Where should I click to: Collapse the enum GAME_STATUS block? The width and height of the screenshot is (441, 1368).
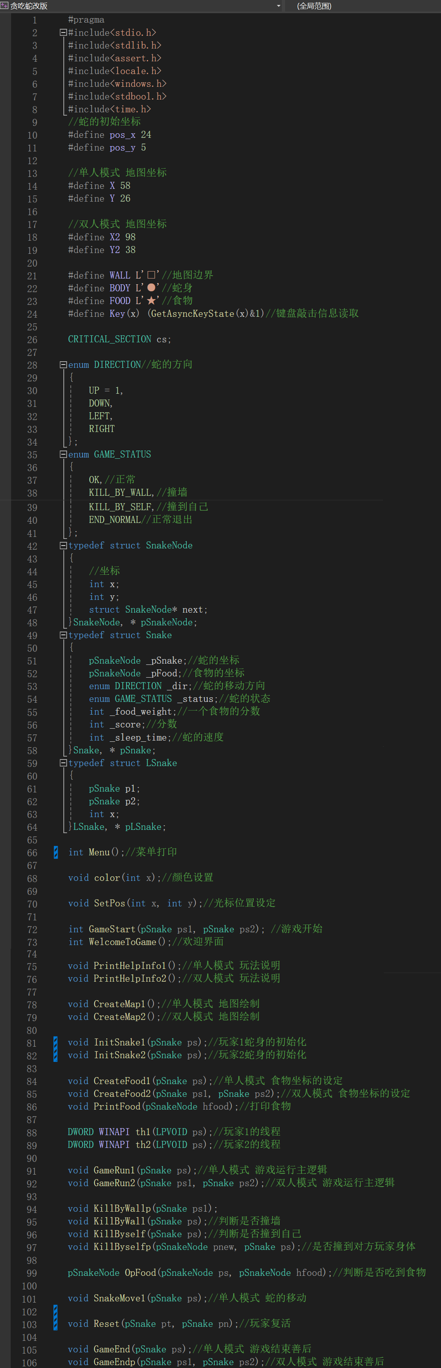click(63, 455)
